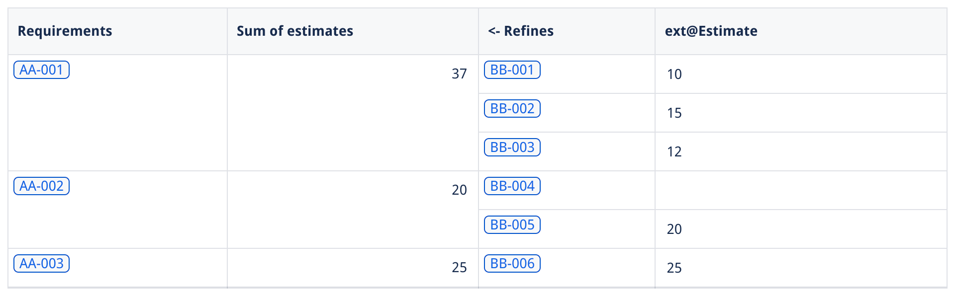955x296 pixels.
Task: Open the BB-003 item badge
Action: [512, 148]
